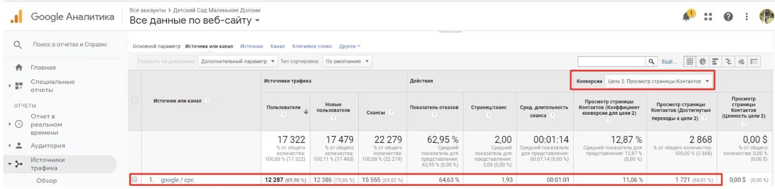This screenshot has width=775, height=189.
Task: Expand the Специальные отчеты section
Action: [10, 86]
